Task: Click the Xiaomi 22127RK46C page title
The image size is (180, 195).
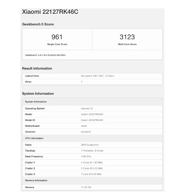Action: [50, 12]
